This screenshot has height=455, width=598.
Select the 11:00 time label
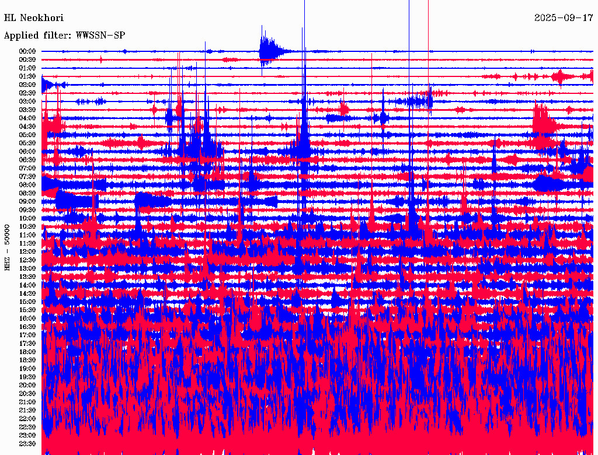27,235
